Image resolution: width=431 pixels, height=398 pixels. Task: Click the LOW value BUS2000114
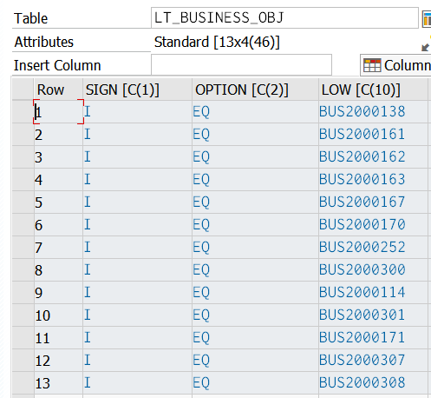coord(362,292)
